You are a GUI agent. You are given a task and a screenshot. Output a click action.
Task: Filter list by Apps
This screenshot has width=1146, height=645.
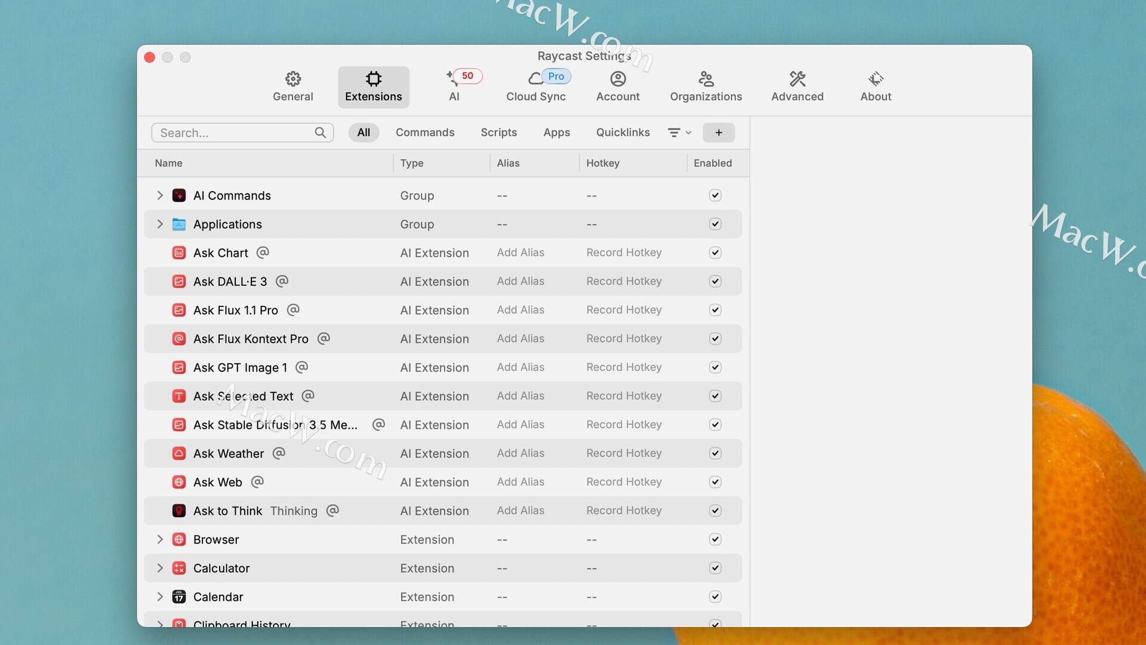coord(556,133)
